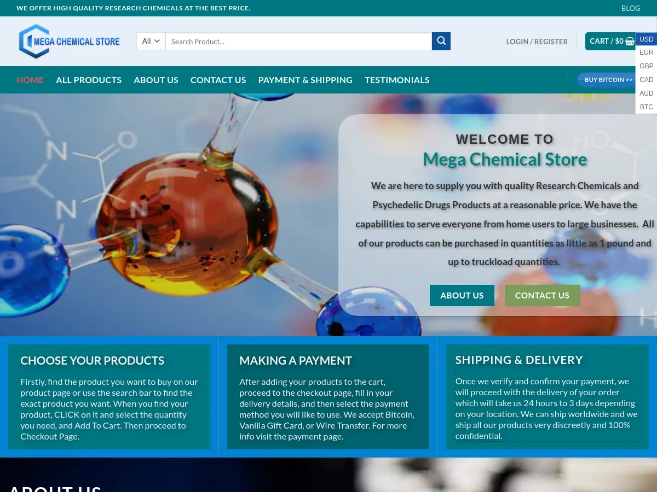The height and width of the screenshot is (492, 657).
Task: Open CONTACT US from the top navigation
Action: click(x=218, y=80)
